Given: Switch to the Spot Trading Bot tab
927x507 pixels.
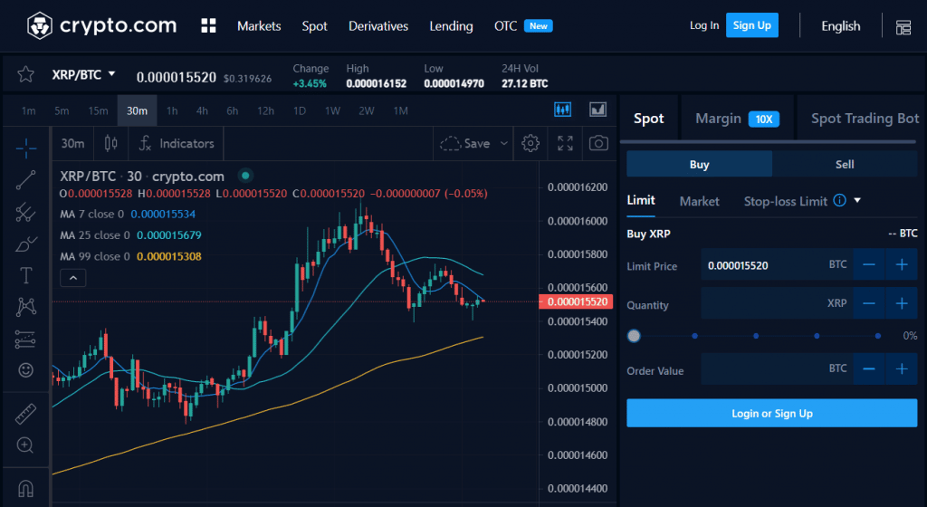Looking at the screenshot, I should click(x=865, y=119).
